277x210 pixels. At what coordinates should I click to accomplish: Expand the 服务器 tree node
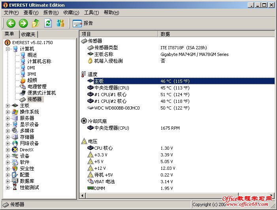8,118
